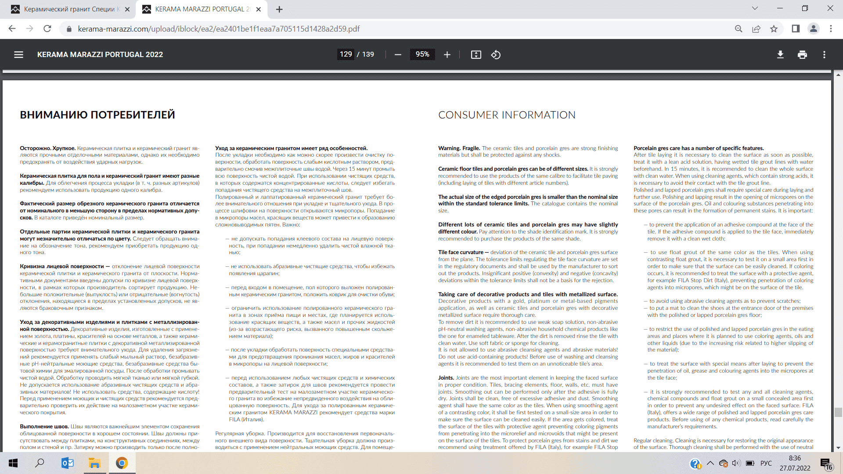
Task: Reload the current page
Action: (47, 29)
